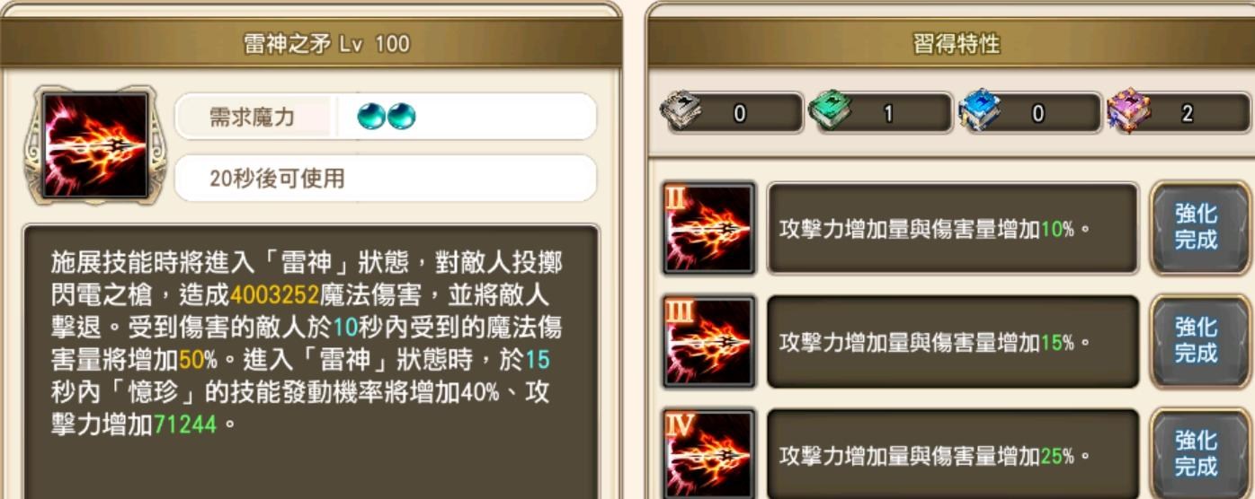Select the purple skill book icon
1255x499 pixels.
click(1130, 111)
